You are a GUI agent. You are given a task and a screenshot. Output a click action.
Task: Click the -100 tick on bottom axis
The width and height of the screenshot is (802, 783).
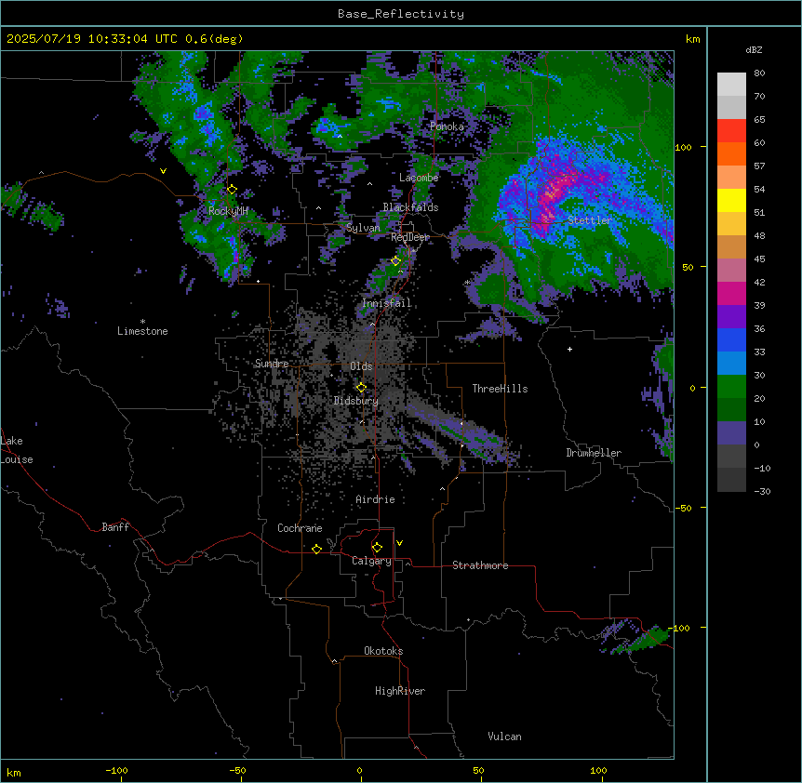tap(116, 770)
